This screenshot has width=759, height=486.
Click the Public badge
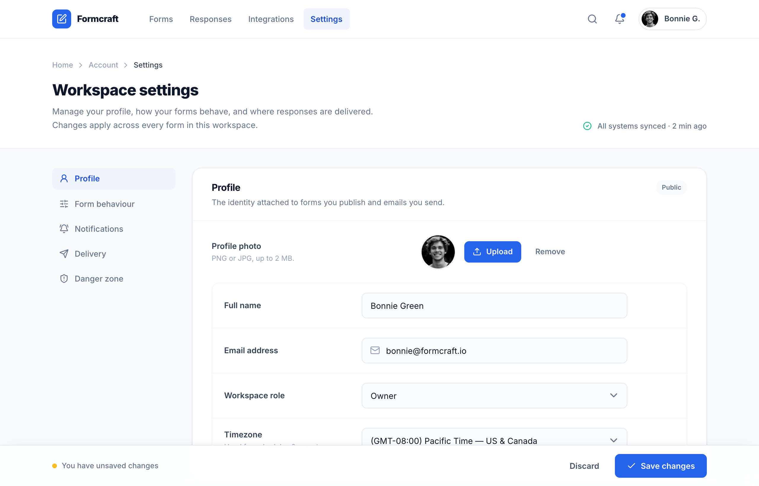671,188
